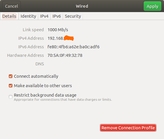The image size is (164, 139).
Task: Open the Security tab
Action: (x=73, y=16)
